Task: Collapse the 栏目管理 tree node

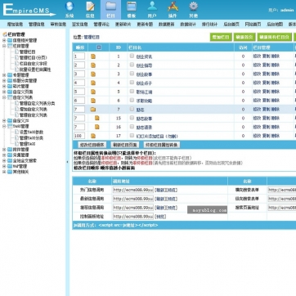Action: [4, 46]
